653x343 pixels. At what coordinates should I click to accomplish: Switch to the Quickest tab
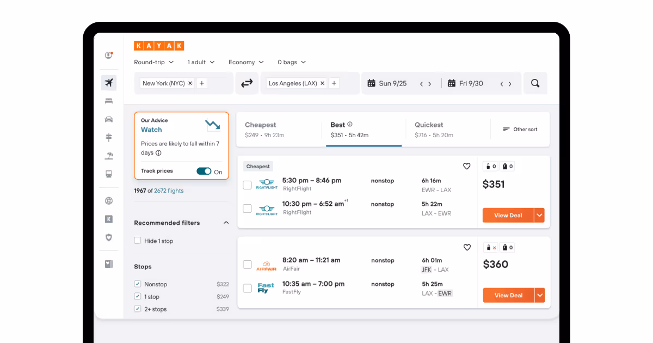pos(448,130)
